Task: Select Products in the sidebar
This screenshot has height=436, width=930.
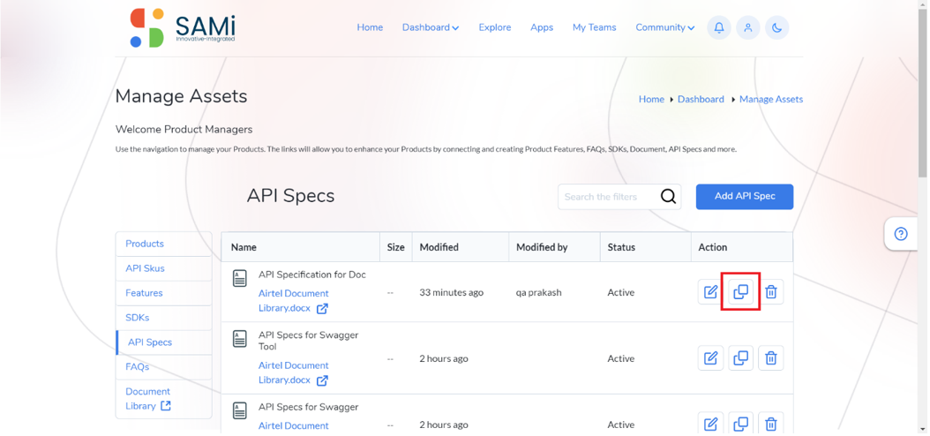Action: coord(164,244)
